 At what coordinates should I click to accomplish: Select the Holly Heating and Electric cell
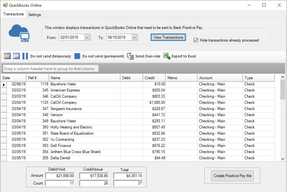pos(85,127)
